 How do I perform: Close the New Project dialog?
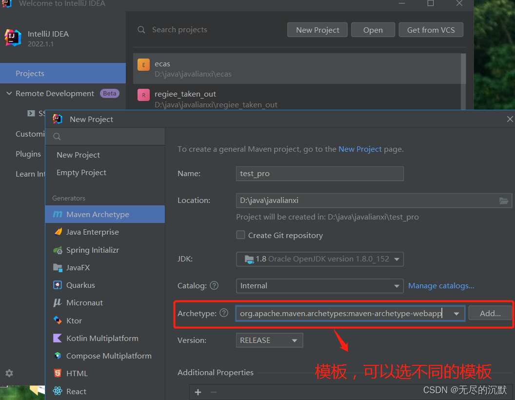coord(510,119)
